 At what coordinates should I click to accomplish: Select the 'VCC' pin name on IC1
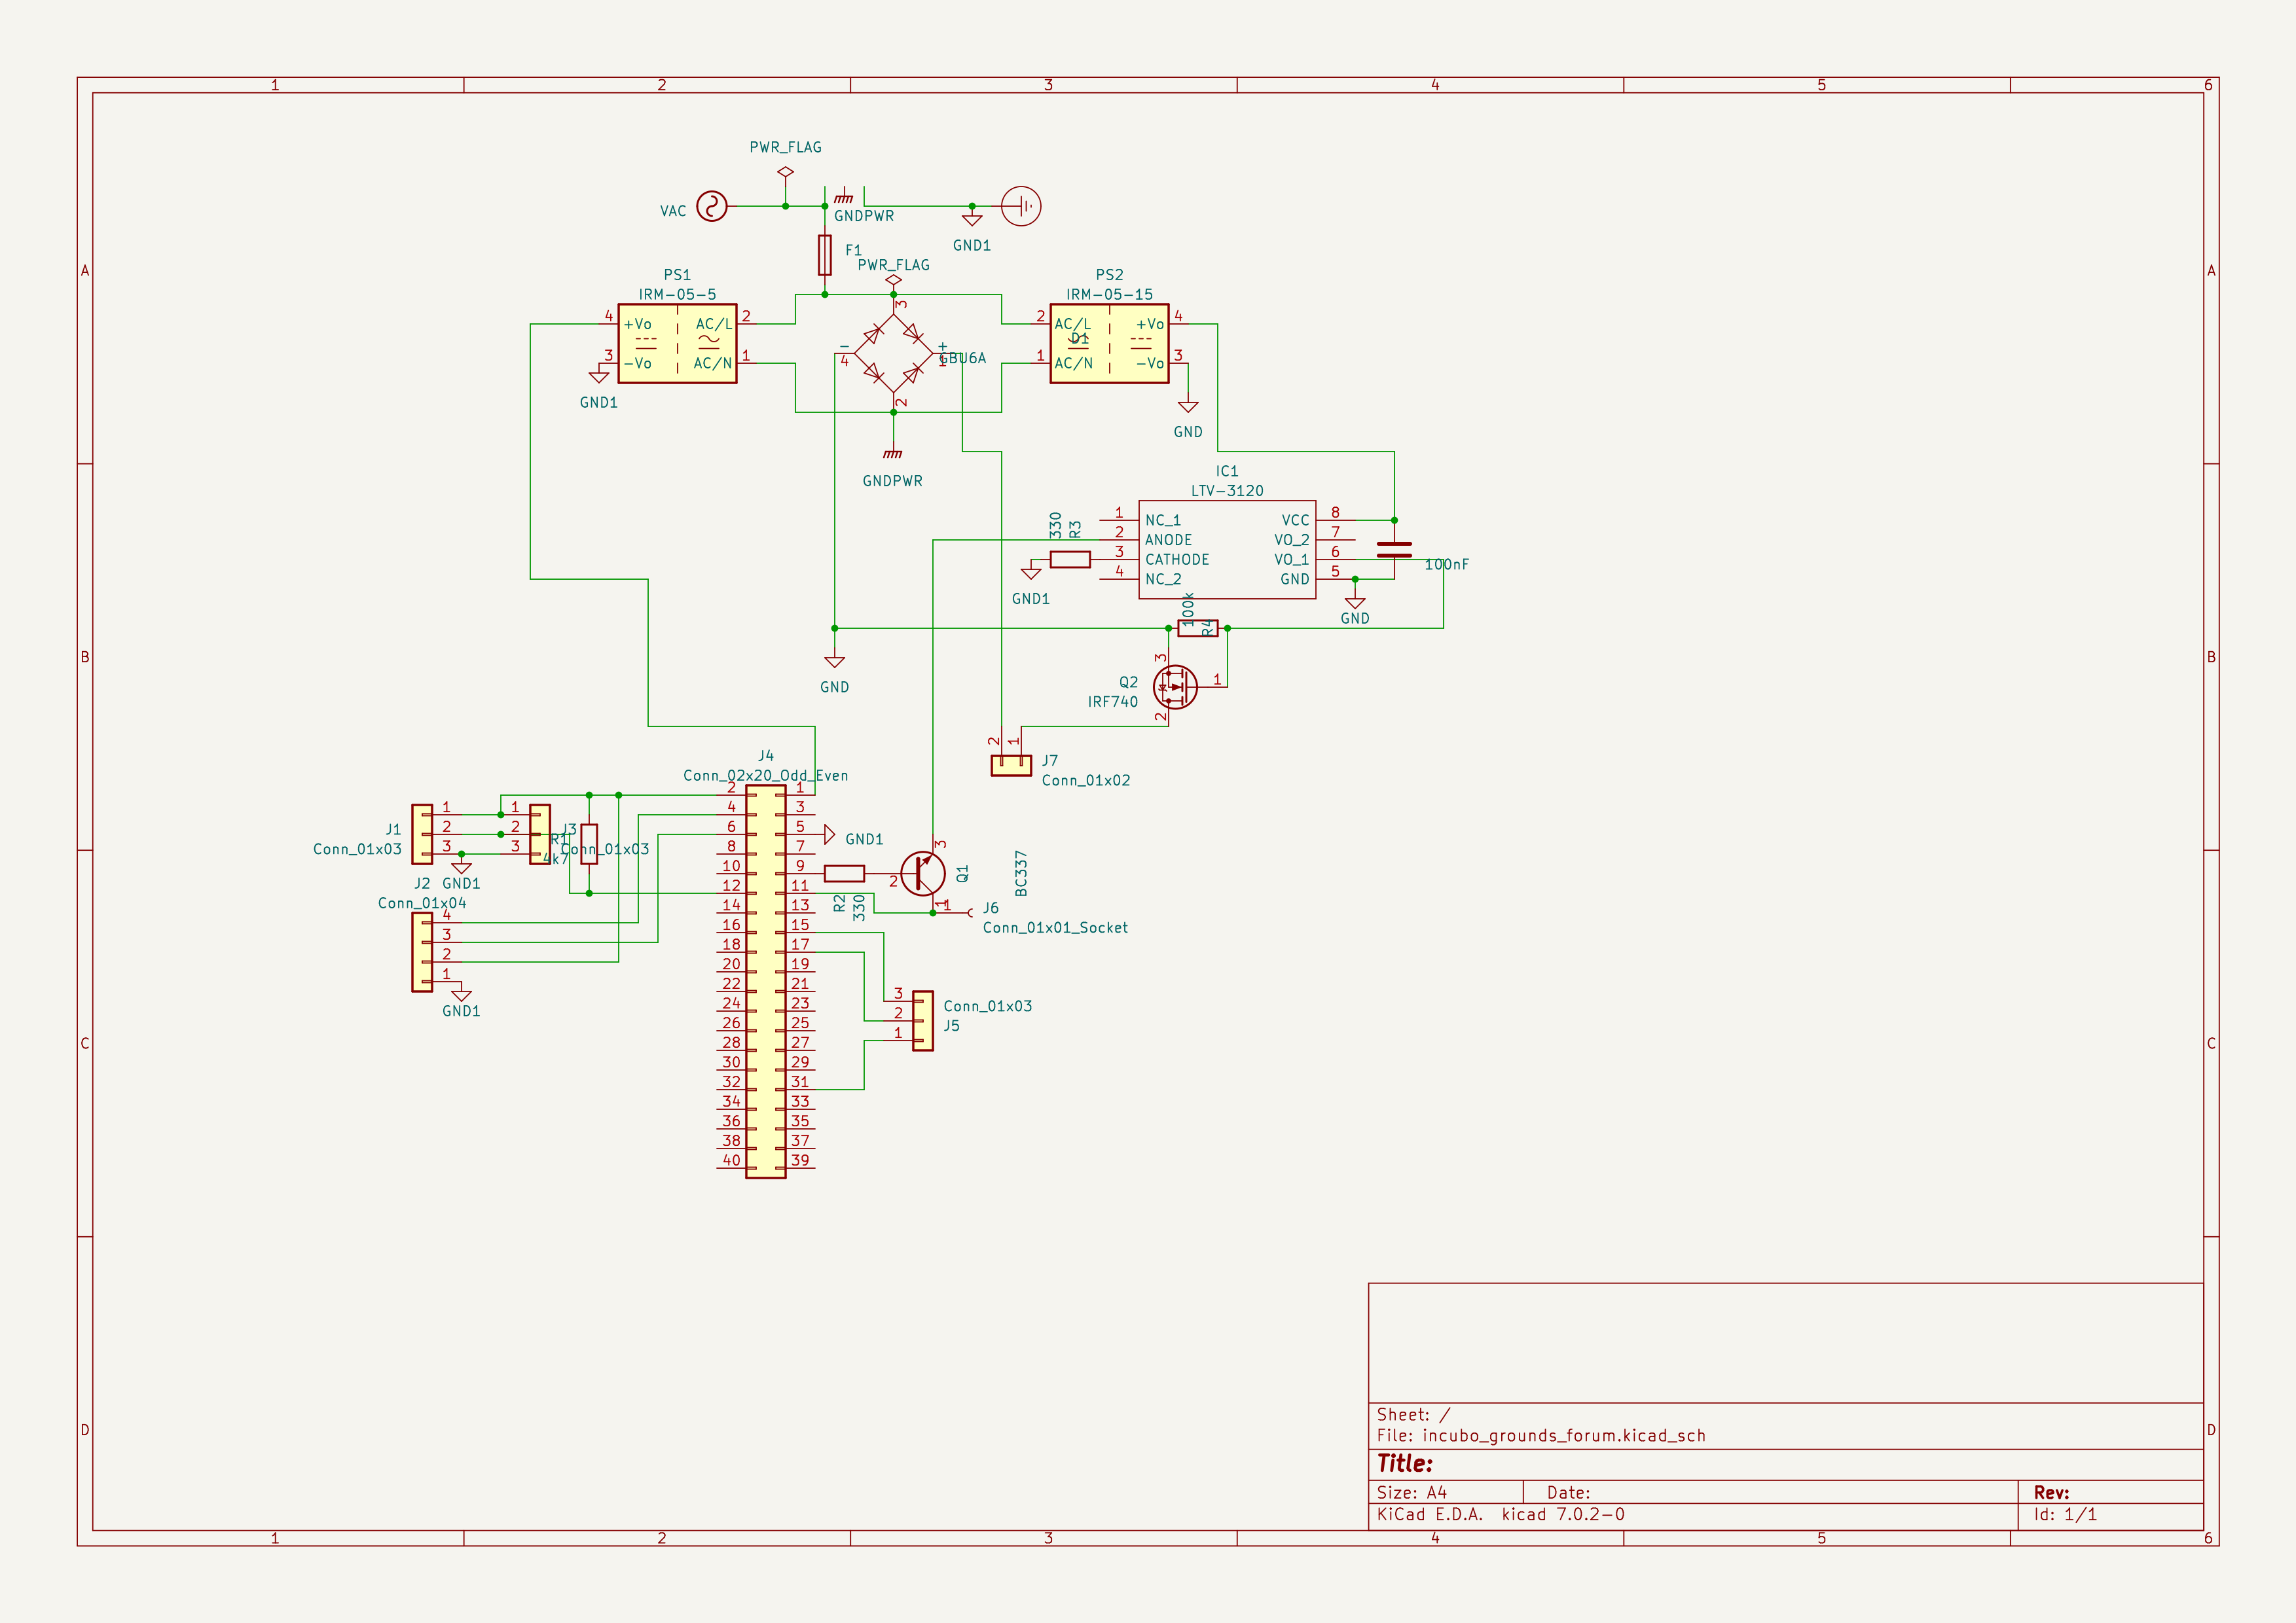pyautogui.click(x=1295, y=521)
